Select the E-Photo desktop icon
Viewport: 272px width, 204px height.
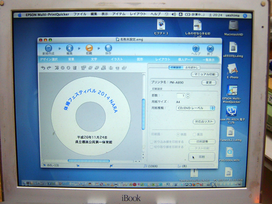(233, 69)
